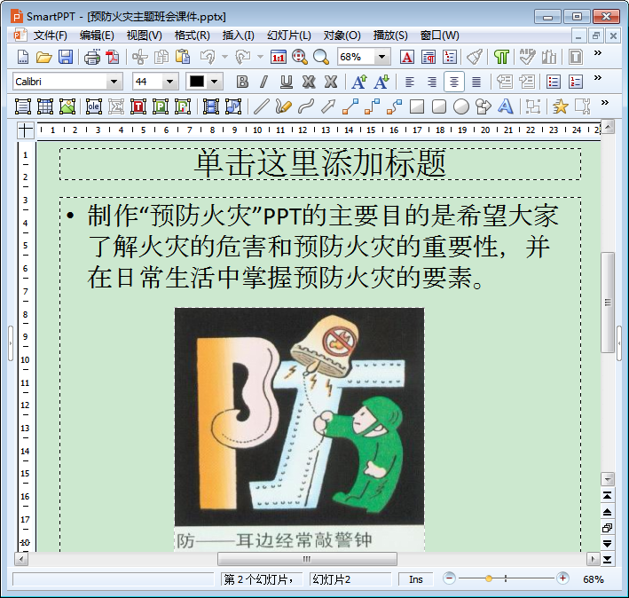Select the fire prevention cartoon image
This screenshot has width=629, height=598.
click(x=299, y=429)
